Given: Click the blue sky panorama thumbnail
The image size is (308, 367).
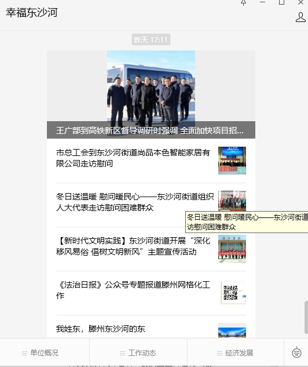Looking at the screenshot, I should [x=232, y=330].
